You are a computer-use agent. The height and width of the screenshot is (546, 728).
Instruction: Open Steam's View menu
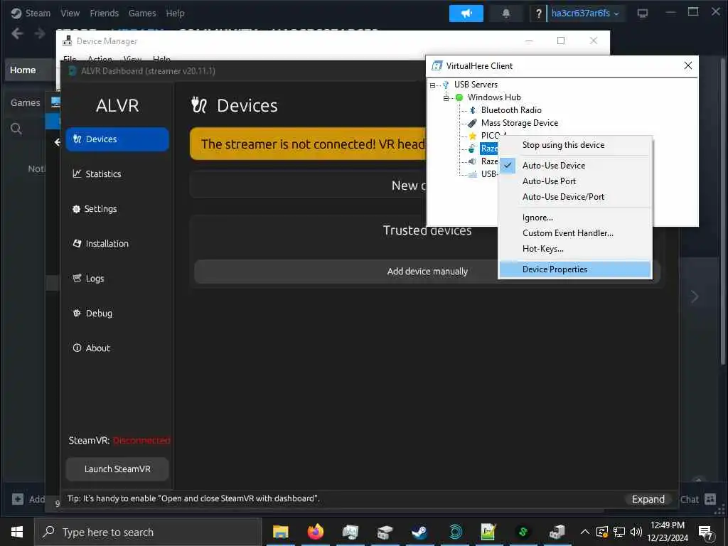(x=70, y=13)
